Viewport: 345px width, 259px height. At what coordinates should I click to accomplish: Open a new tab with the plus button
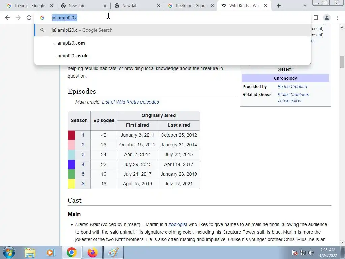tap(279, 6)
